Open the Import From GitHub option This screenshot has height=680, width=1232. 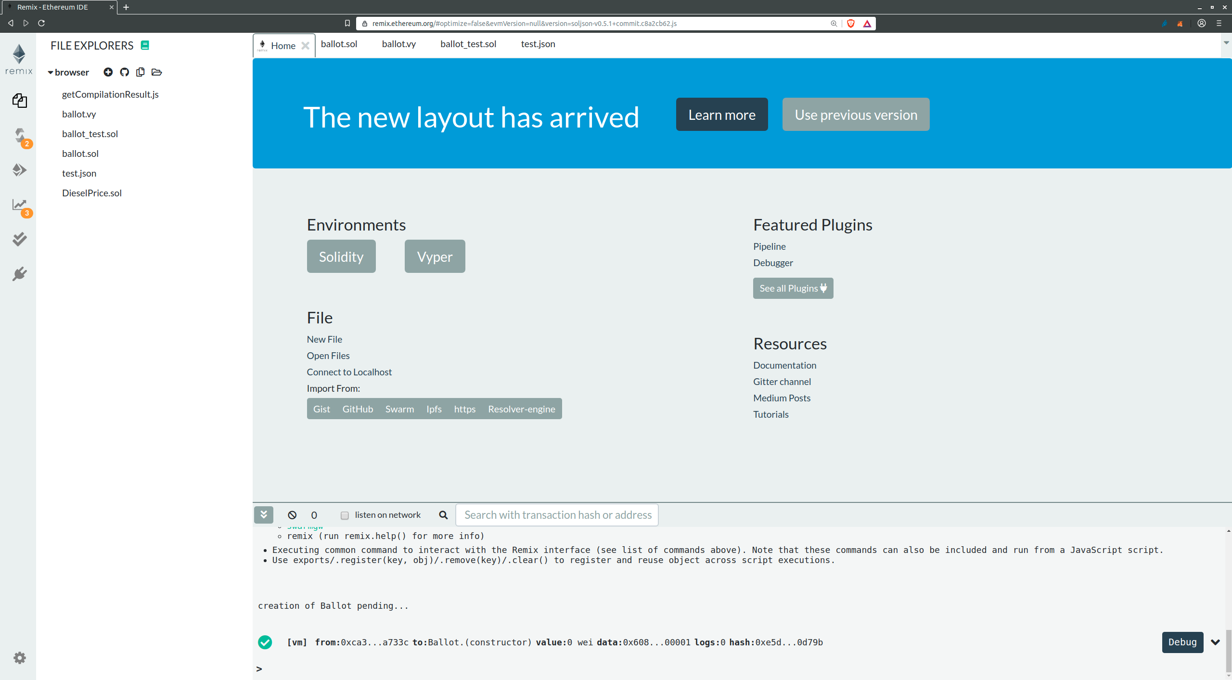pos(357,409)
